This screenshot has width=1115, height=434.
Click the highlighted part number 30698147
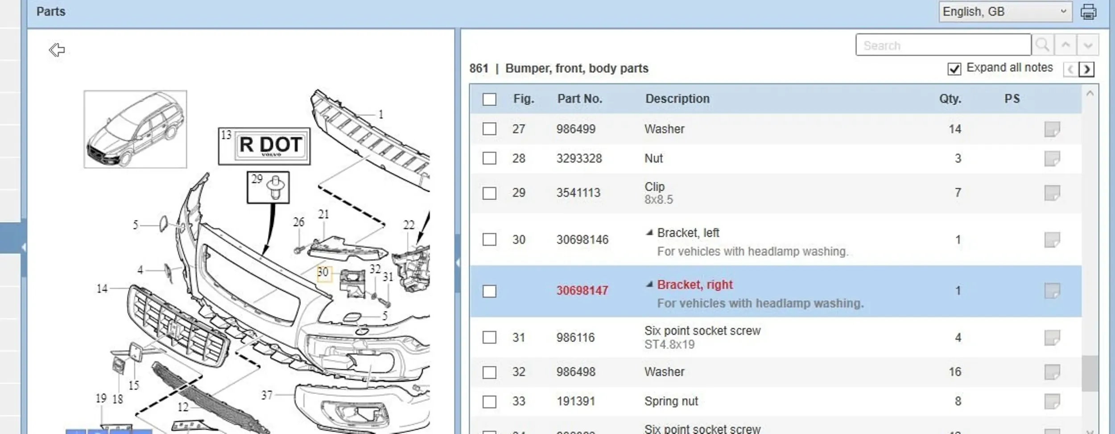coord(582,291)
